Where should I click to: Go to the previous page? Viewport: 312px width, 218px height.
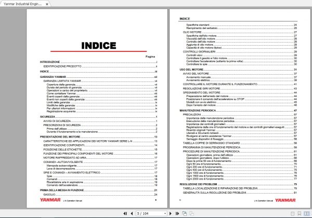point(132,213)
